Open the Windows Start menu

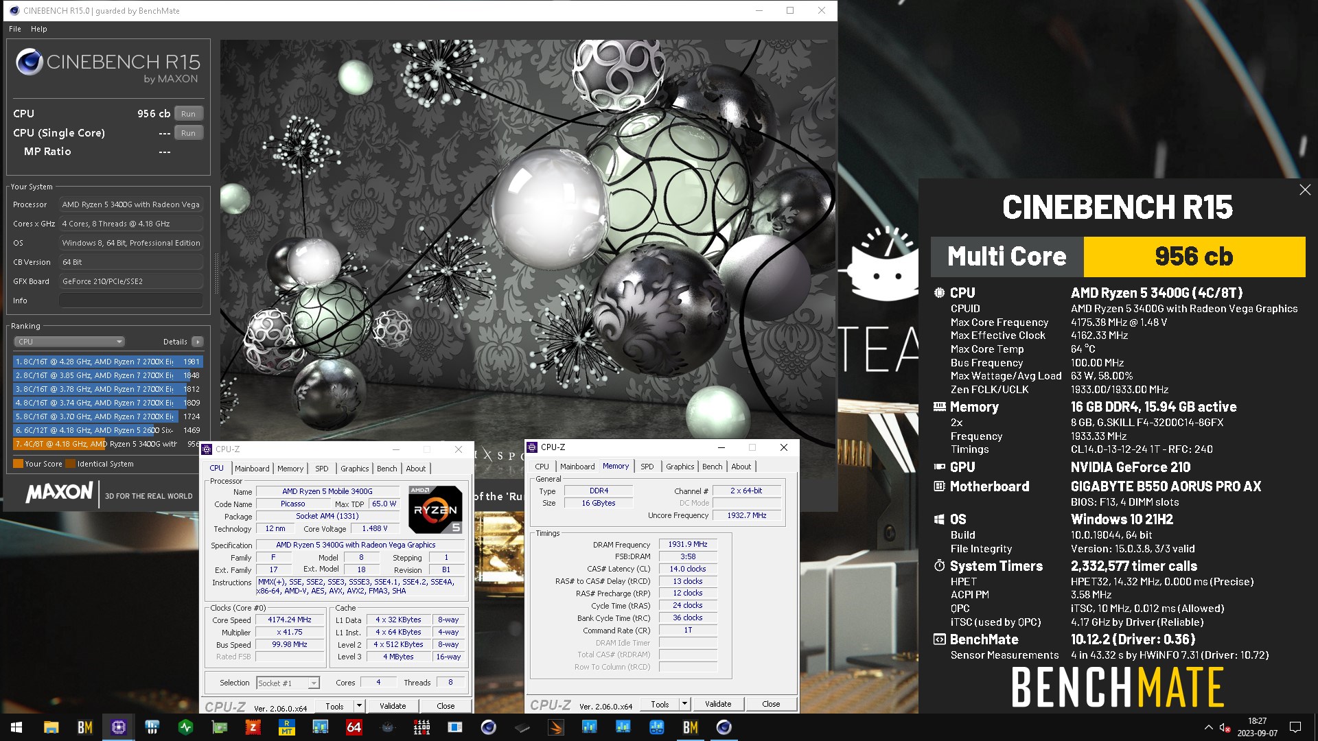pyautogui.click(x=16, y=727)
